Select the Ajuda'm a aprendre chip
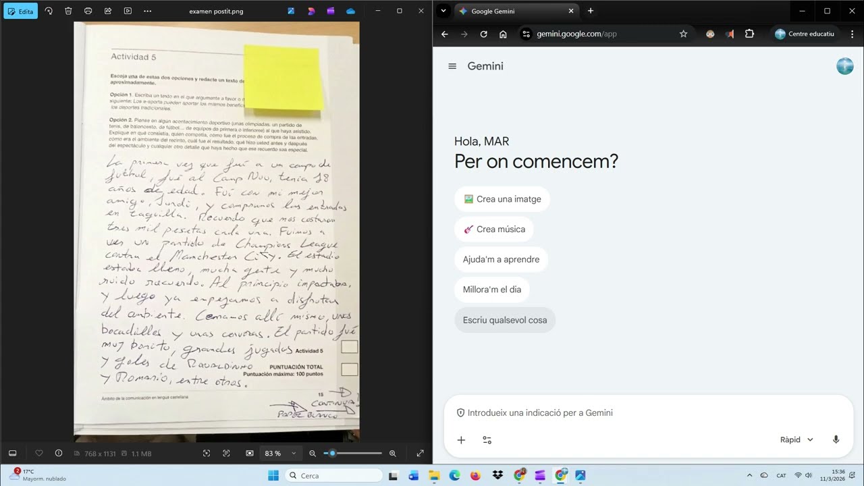Viewport: 864px width, 486px height. coord(501,259)
